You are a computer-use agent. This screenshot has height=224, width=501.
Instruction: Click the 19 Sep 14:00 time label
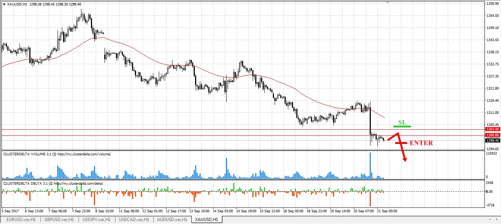point(341,211)
